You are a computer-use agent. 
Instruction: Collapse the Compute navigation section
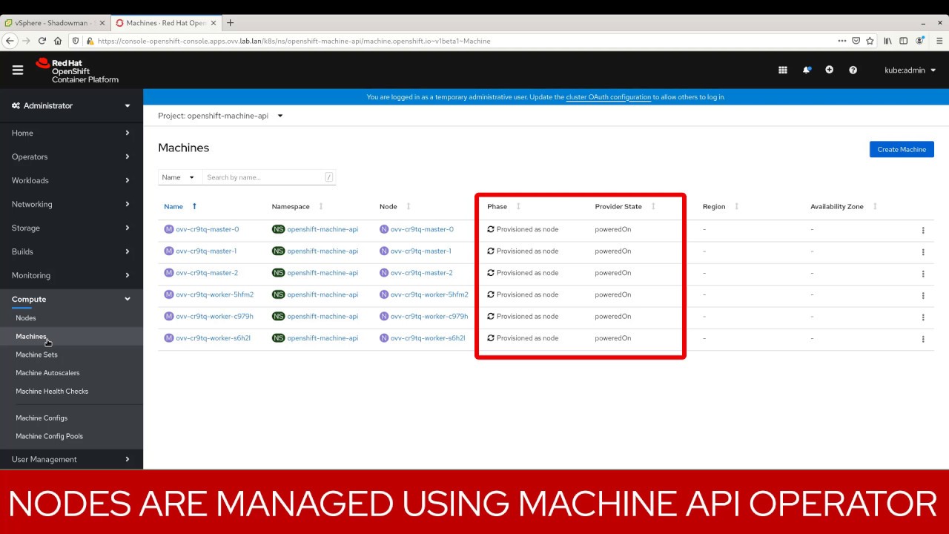tap(71, 299)
